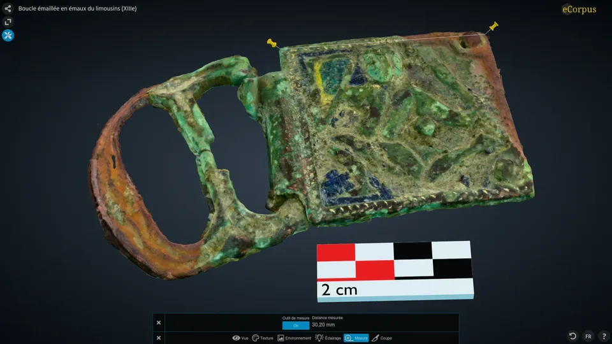Open the share icon at top left
The height and width of the screenshot is (344, 612).
[8, 8]
